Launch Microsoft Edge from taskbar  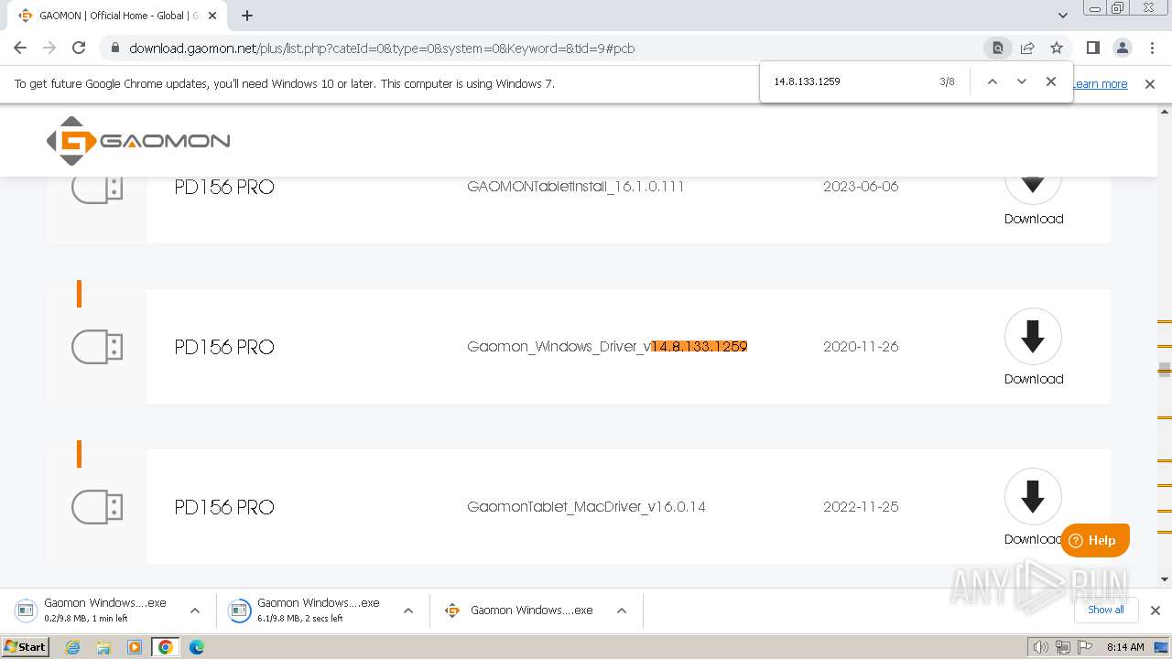[197, 647]
